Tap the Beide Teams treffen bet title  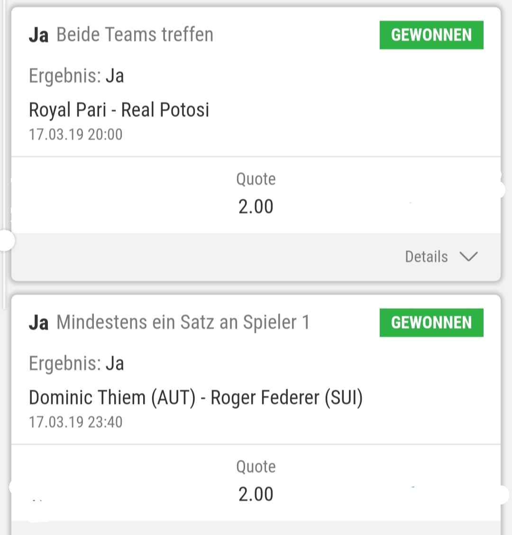(135, 35)
